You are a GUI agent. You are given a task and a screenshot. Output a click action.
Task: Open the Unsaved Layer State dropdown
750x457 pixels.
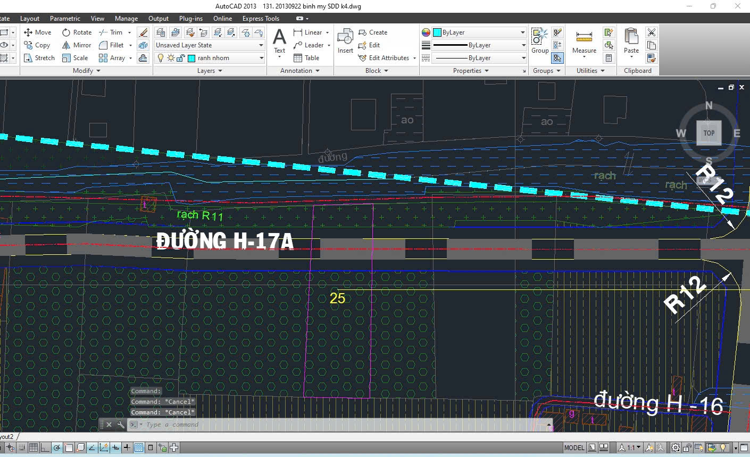click(210, 45)
